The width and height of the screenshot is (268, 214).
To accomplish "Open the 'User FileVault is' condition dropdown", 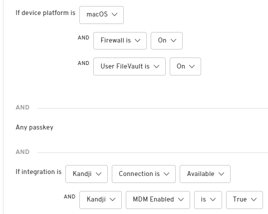I will coord(129,66).
